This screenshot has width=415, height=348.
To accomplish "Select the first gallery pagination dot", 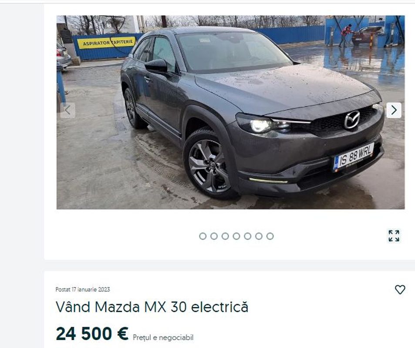I will click(203, 236).
